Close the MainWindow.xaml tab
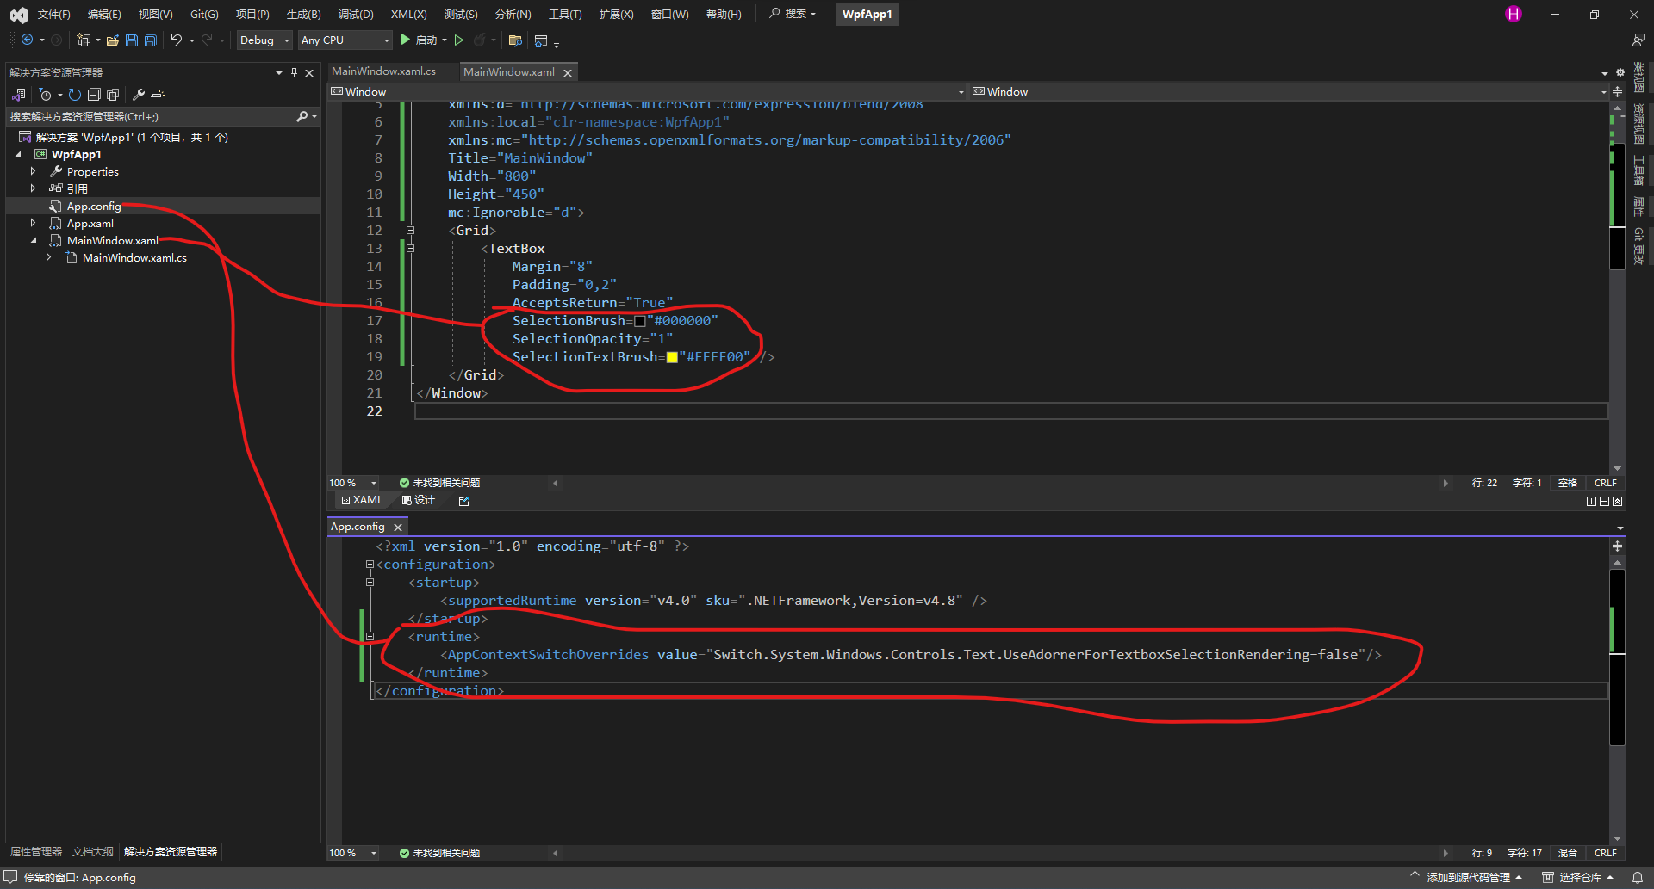 pyautogui.click(x=568, y=73)
